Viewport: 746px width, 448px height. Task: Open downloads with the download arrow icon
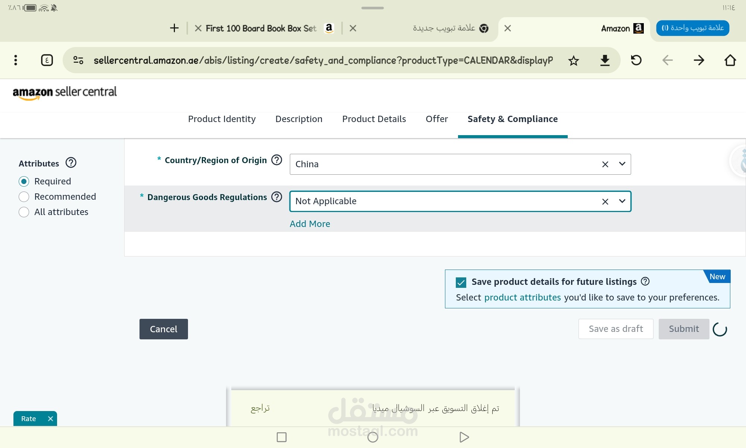605,60
